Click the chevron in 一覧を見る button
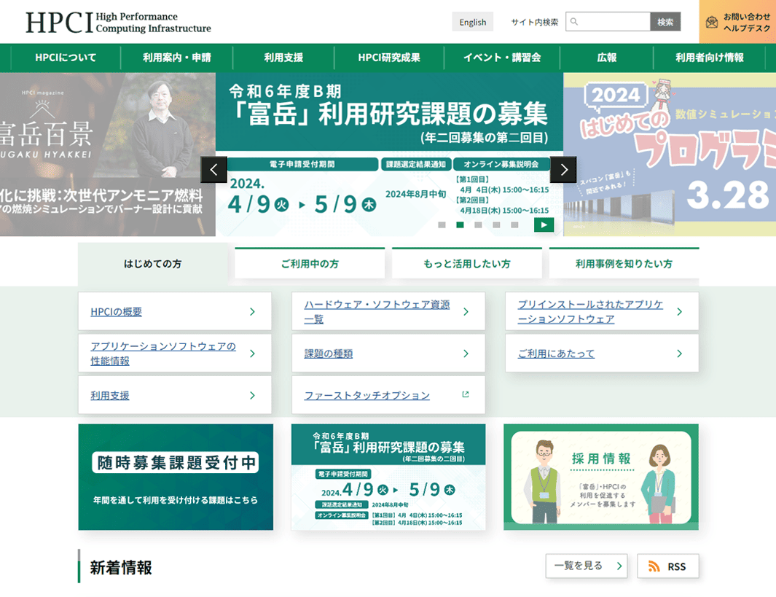This screenshot has height=597, width=776. click(619, 566)
